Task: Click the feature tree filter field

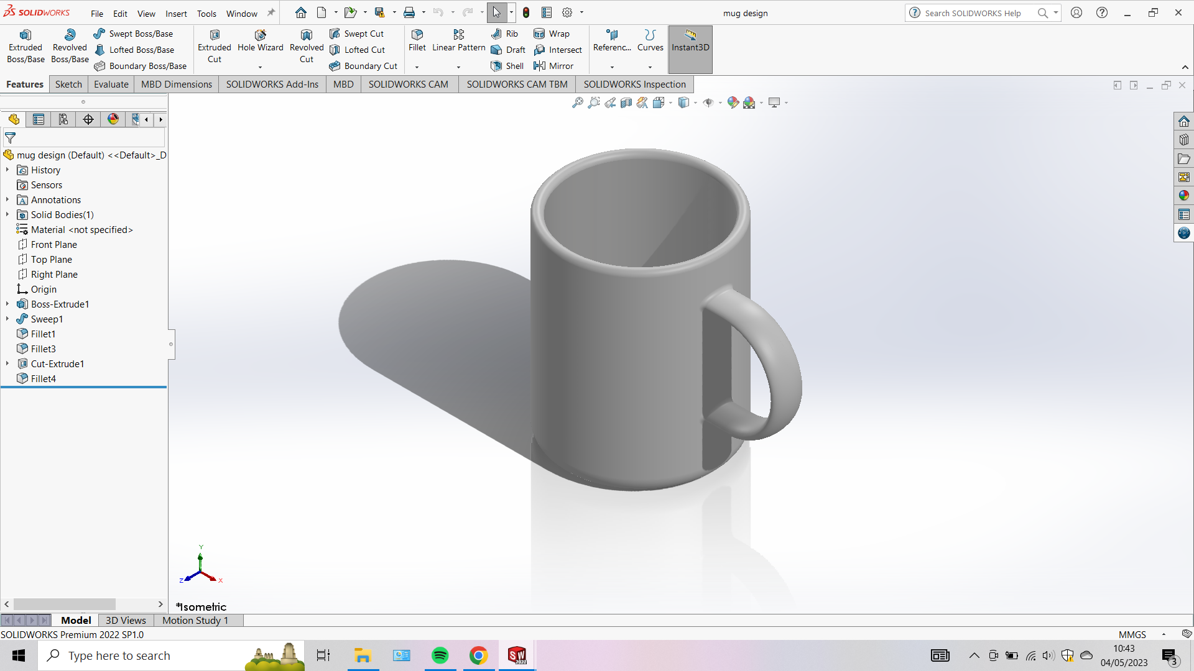Action: (x=83, y=138)
